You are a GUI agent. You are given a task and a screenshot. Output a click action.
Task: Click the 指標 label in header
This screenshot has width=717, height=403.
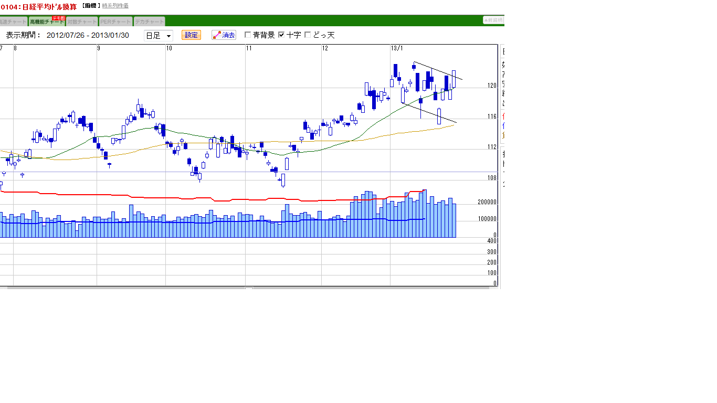(91, 6)
